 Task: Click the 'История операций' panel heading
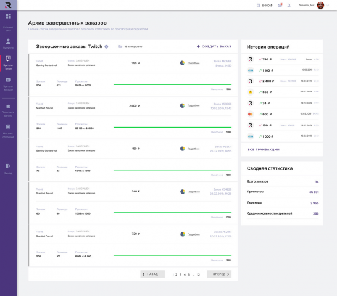coord(268,47)
